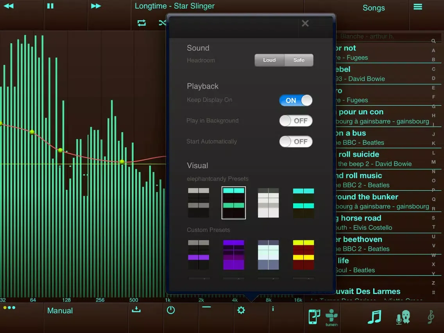Open settings with the gear icon
This screenshot has width=444, height=333.
tap(241, 310)
